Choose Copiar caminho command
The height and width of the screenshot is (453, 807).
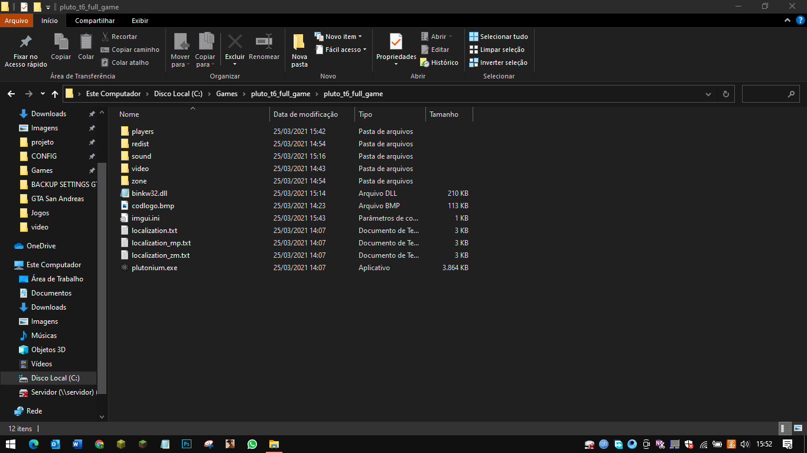pos(130,50)
